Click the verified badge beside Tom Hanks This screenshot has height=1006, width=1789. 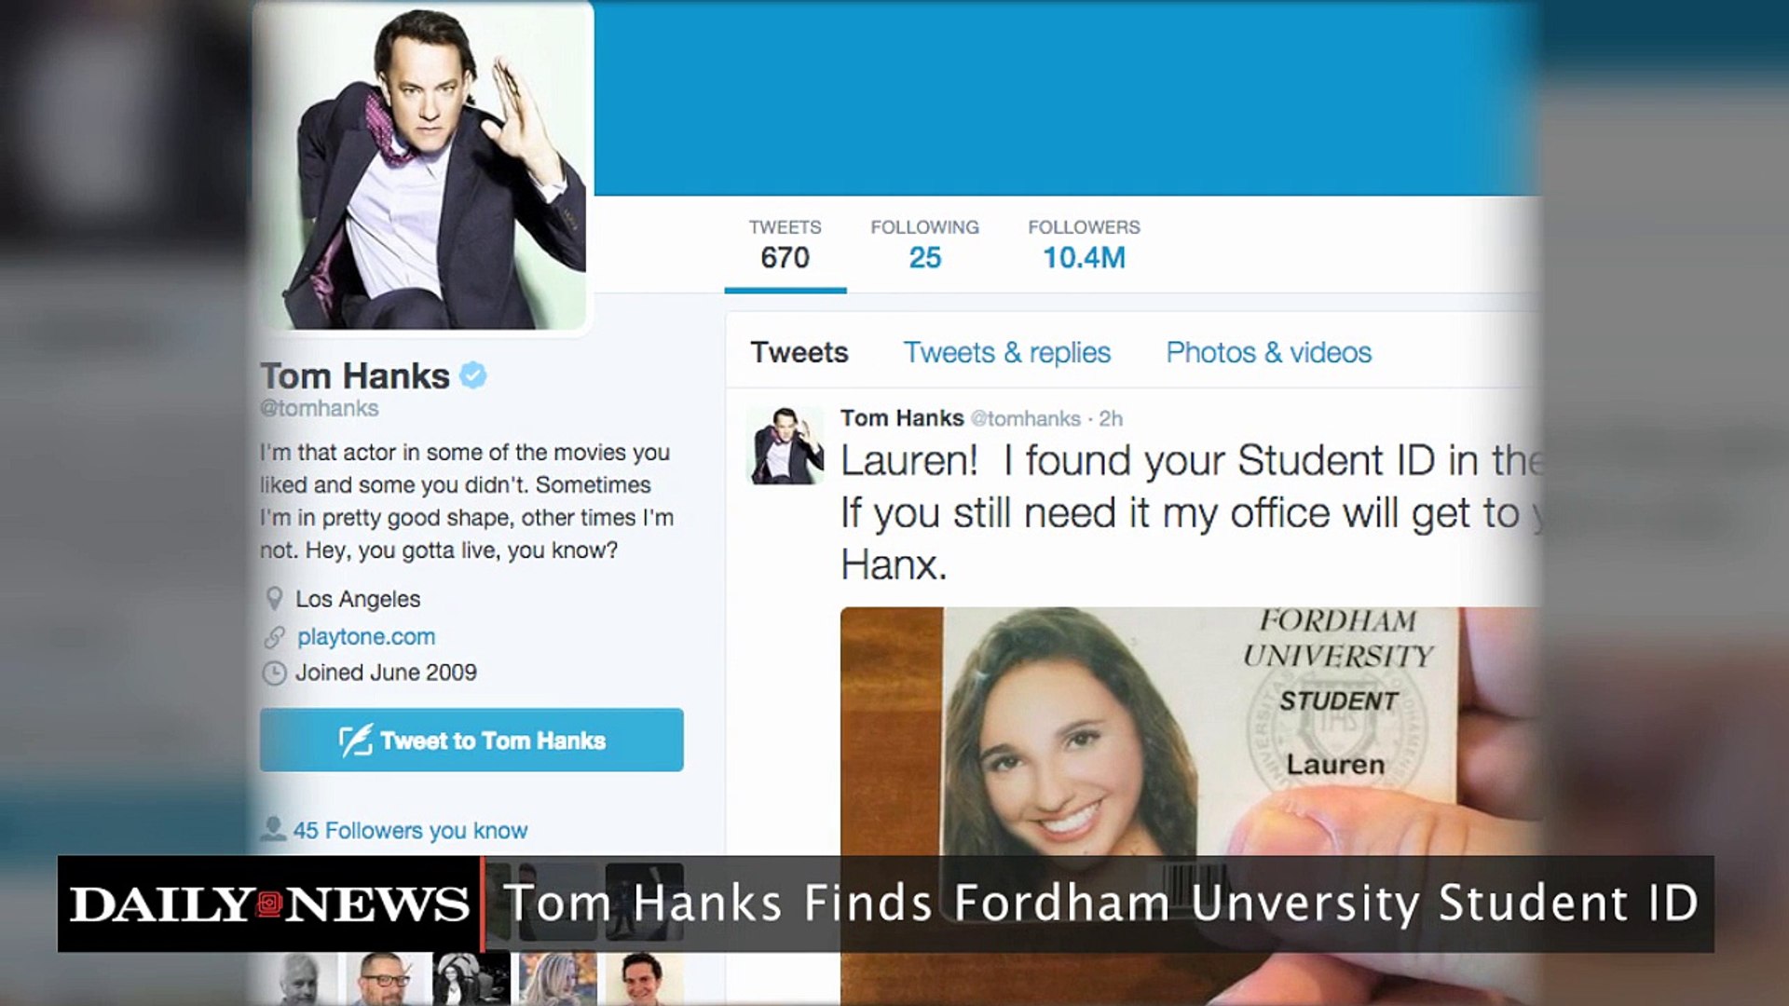tap(473, 375)
